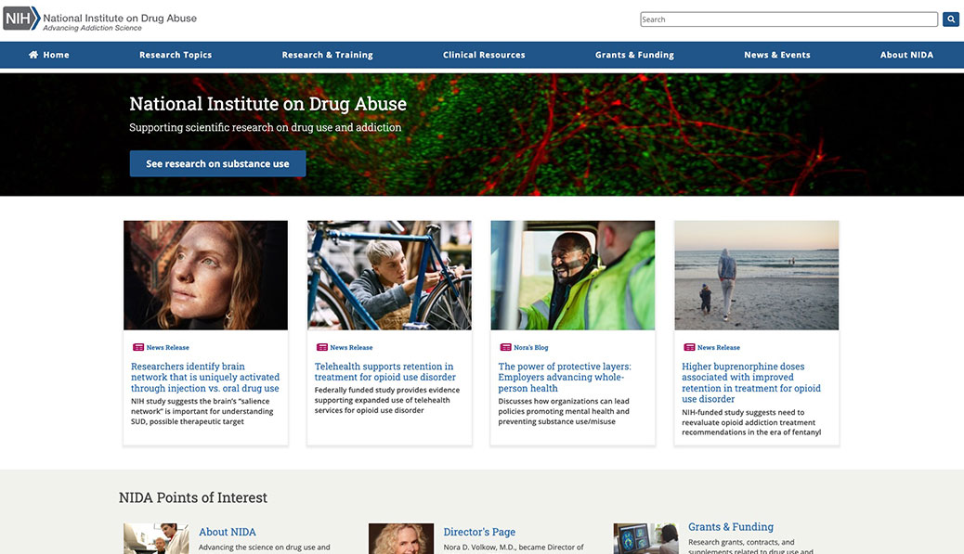The width and height of the screenshot is (964, 554).
Task: Click the house icon beside Home
Action: click(x=33, y=55)
